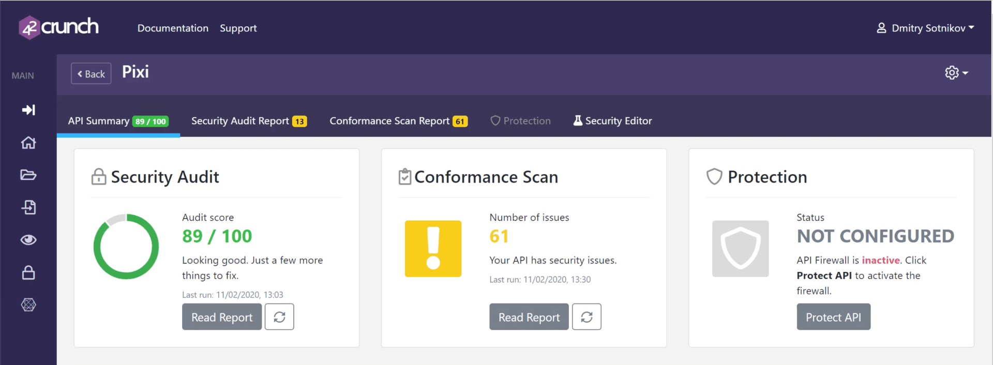Click the green 89 / 100 audit score text
The width and height of the screenshot is (993, 365).
(x=217, y=236)
